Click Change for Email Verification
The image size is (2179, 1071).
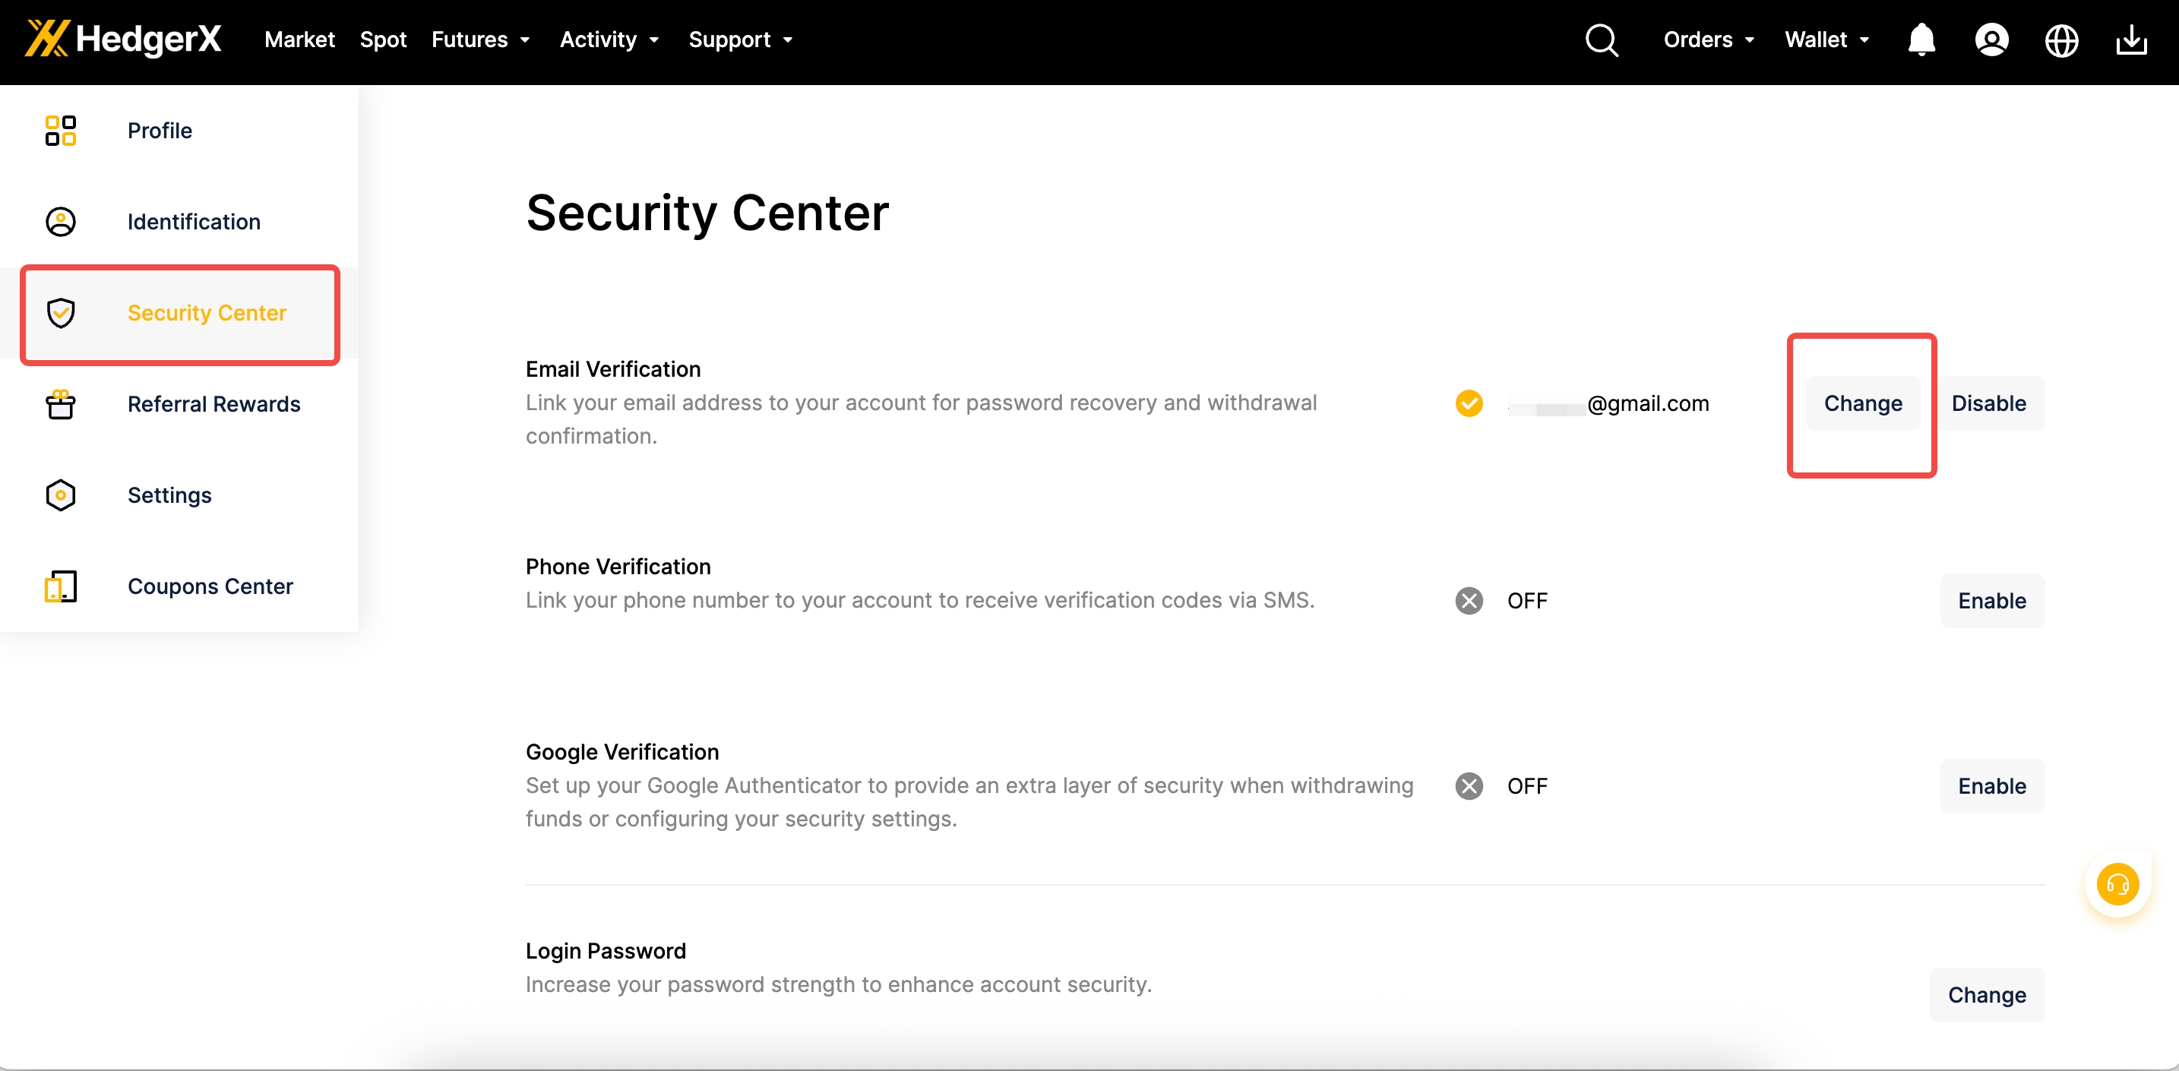pos(1861,403)
